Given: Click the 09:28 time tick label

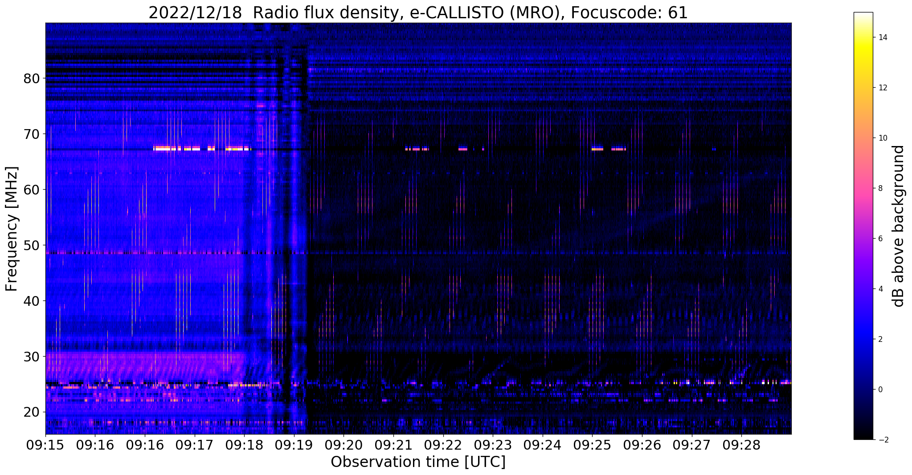Looking at the screenshot, I should click(x=741, y=445).
